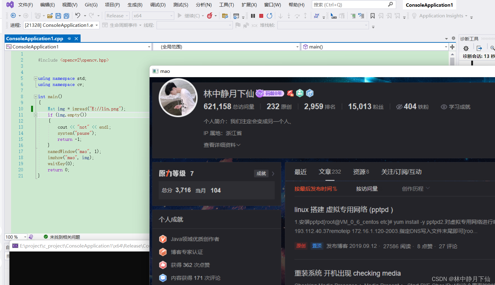Click the Save All icon
The width and height of the screenshot is (495, 285).
(67, 16)
